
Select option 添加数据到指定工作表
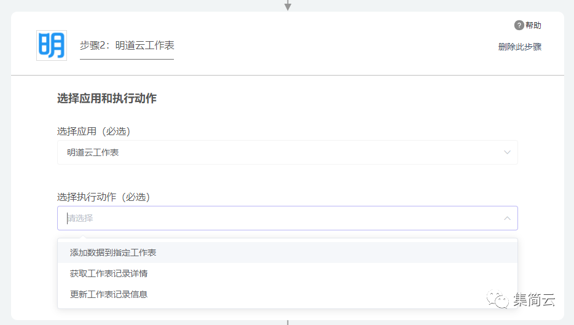[288, 253]
